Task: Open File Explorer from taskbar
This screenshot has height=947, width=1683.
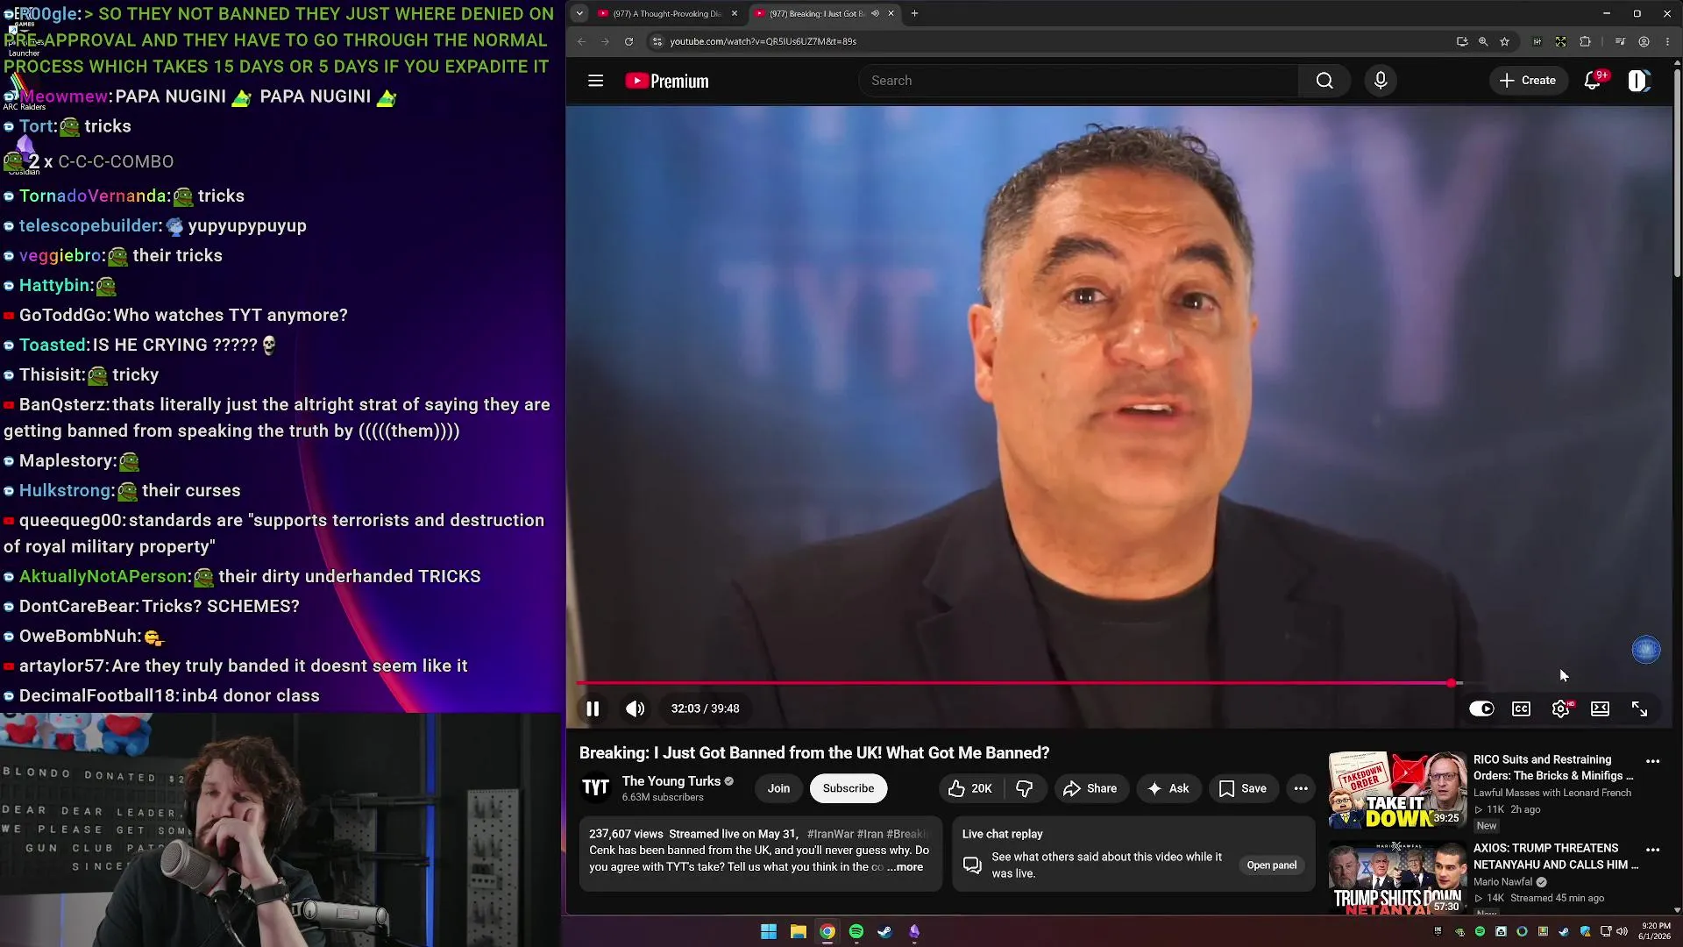Action: pos(798,931)
